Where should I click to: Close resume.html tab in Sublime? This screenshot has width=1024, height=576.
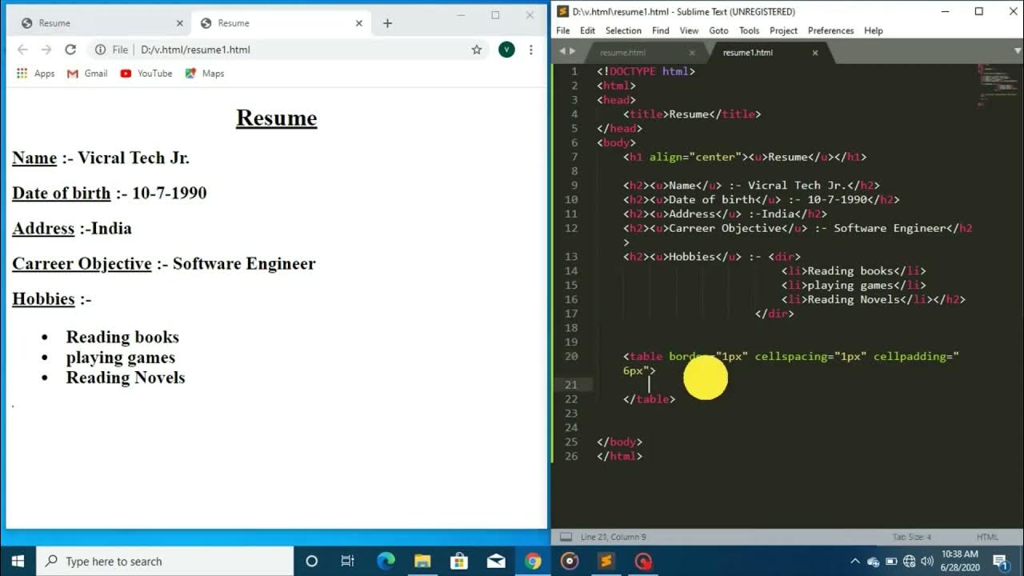(x=692, y=53)
